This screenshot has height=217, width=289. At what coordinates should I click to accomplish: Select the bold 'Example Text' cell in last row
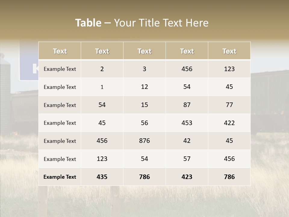pyautogui.click(x=60, y=177)
